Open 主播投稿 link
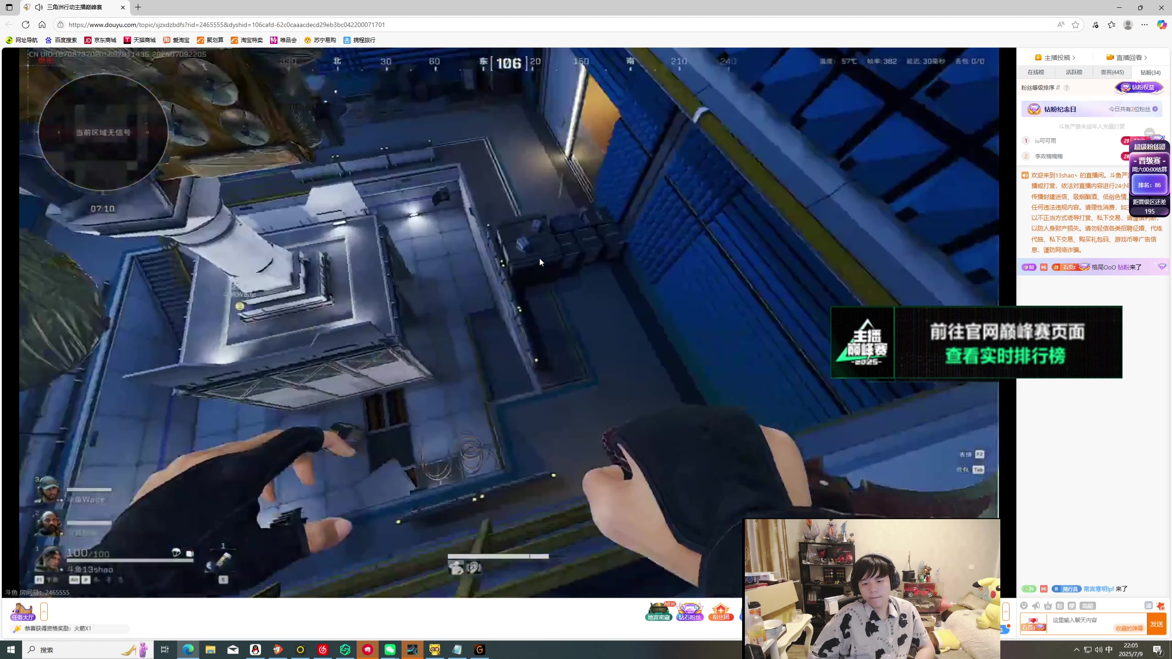1172x659 pixels. (1055, 57)
